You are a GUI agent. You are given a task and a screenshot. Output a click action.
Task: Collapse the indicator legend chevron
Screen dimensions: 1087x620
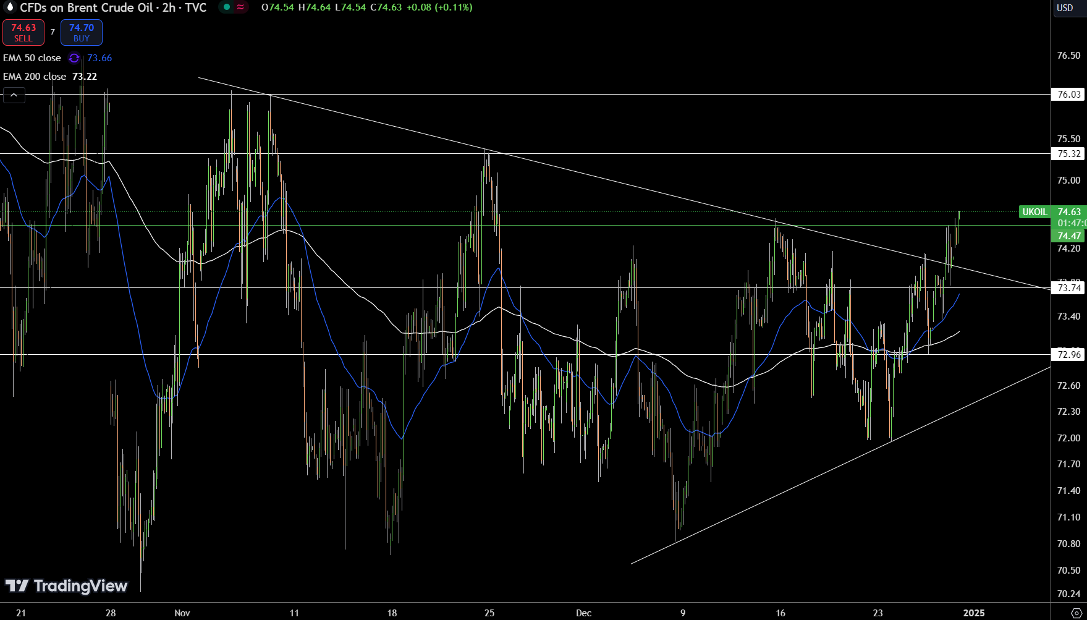(x=14, y=95)
